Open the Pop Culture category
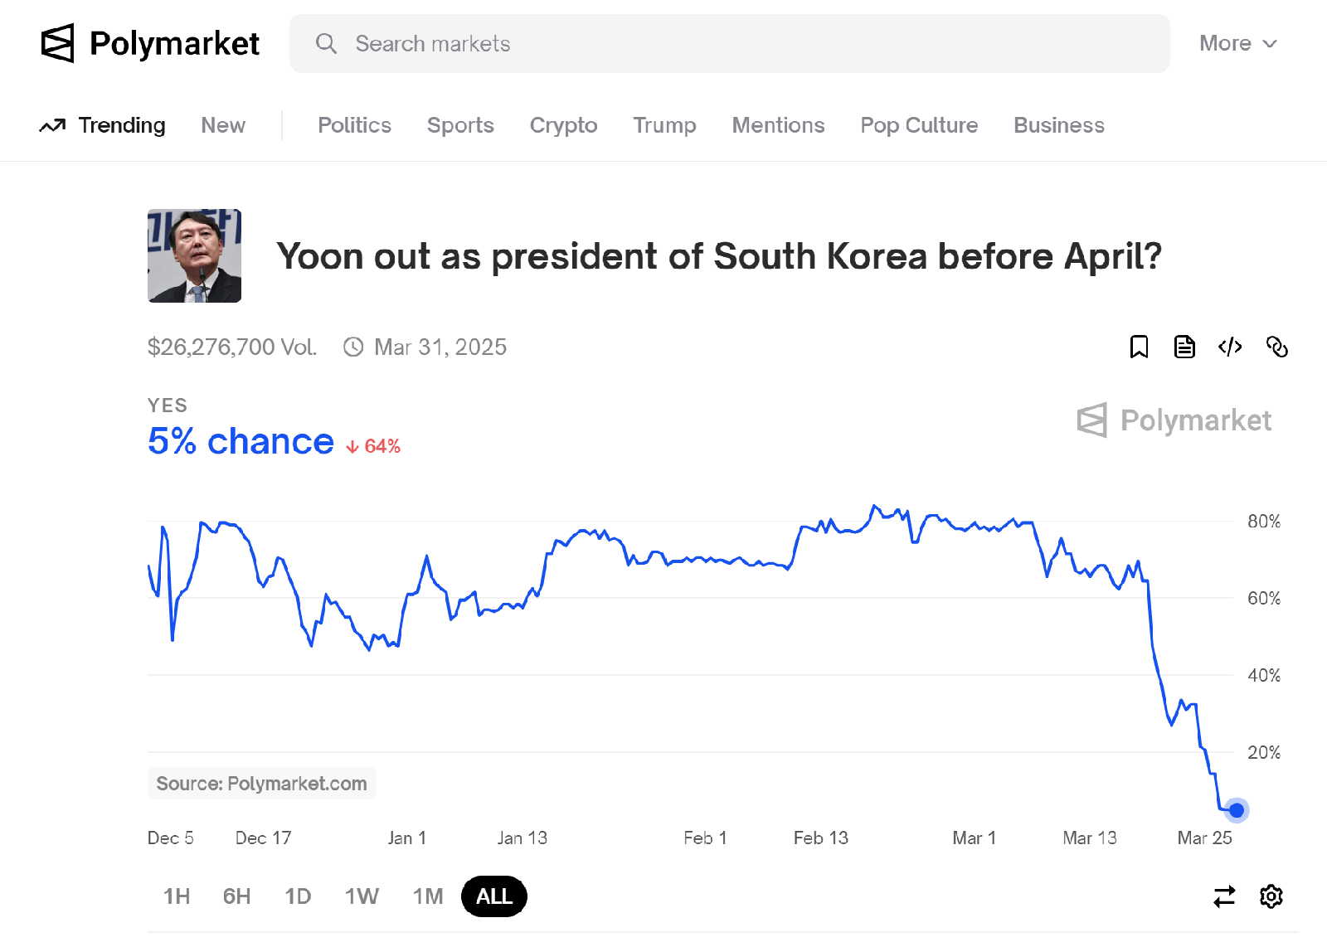Screen dimensions: 1327x947 919,125
